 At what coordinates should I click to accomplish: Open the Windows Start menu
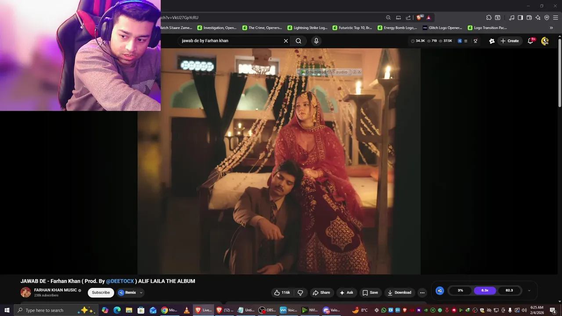coord(7,310)
